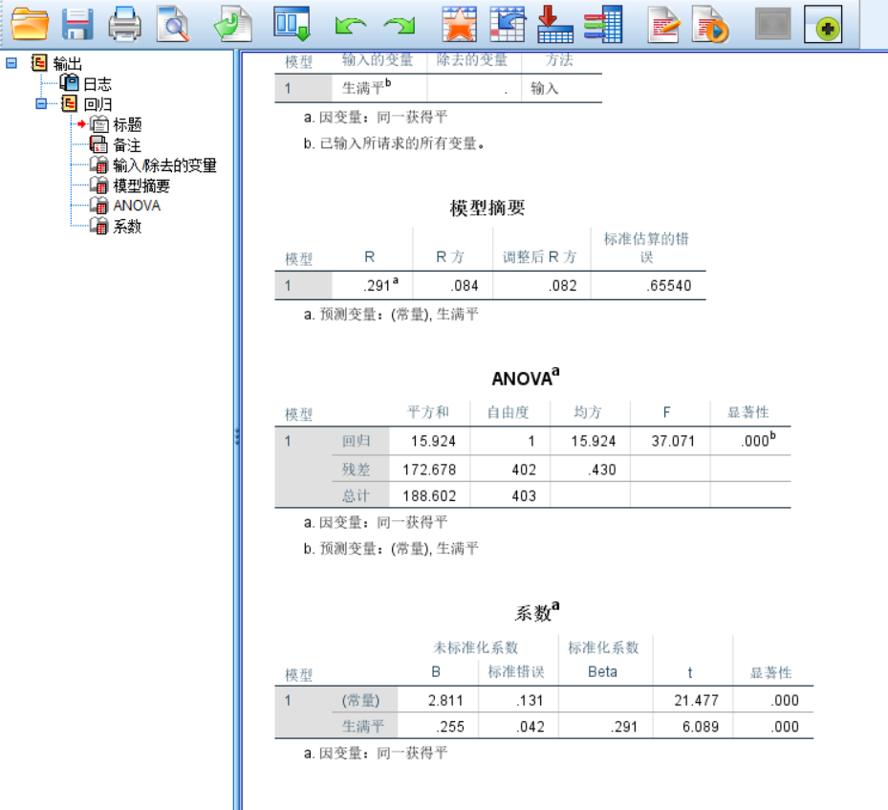Select 输入/除去的变量 in the outline
Viewport: 888px width, 810px height.
coord(164,165)
